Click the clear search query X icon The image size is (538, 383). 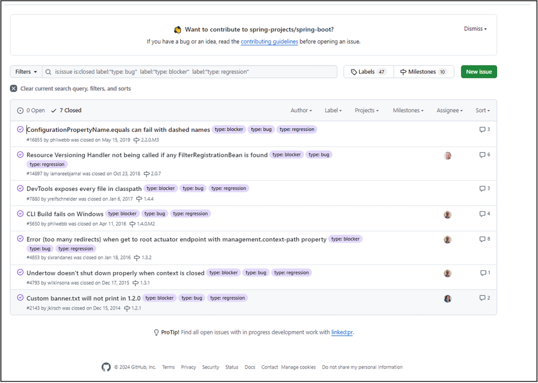coord(14,89)
